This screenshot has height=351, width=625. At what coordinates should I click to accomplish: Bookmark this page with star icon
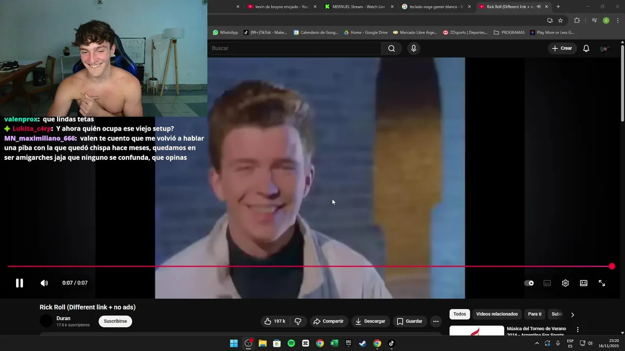click(x=561, y=20)
